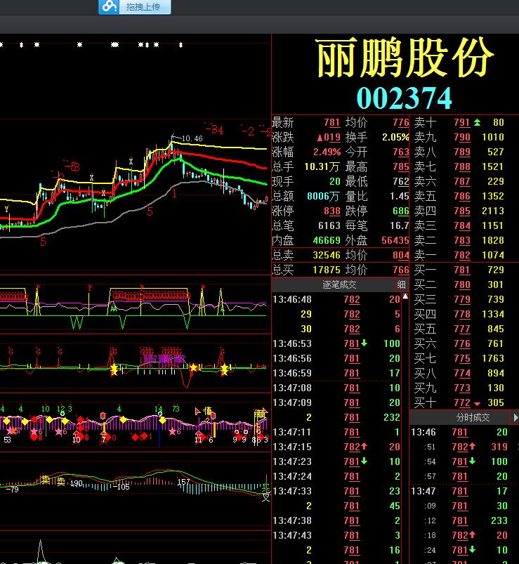This screenshot has width=519, height=564.
Task: Click the stock name 丽鹏股份
Action: pos(405,58)
